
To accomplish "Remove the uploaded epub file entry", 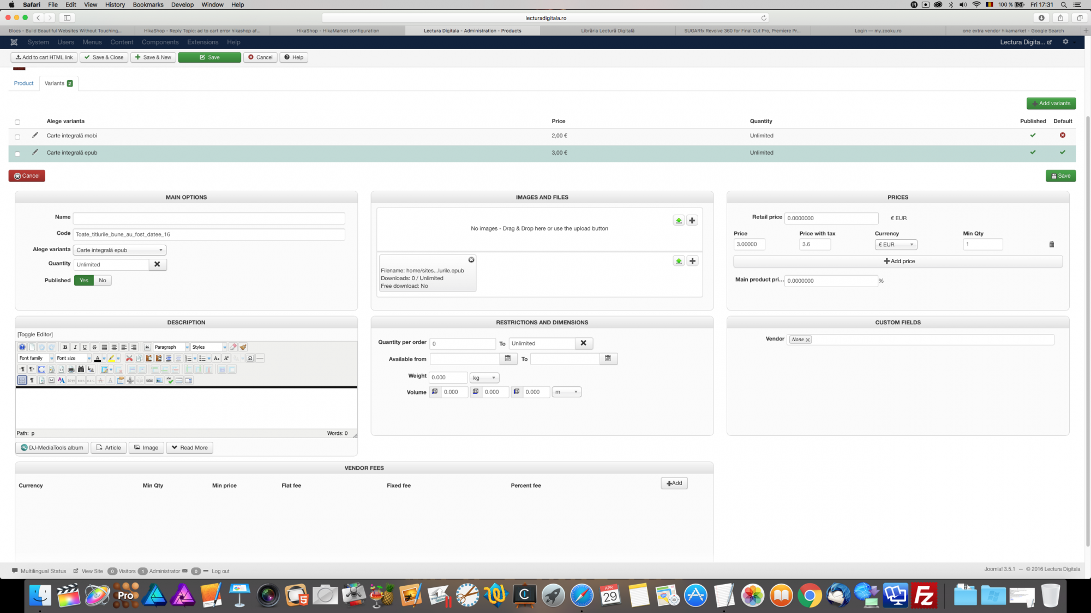I will [x=471, y=260].
